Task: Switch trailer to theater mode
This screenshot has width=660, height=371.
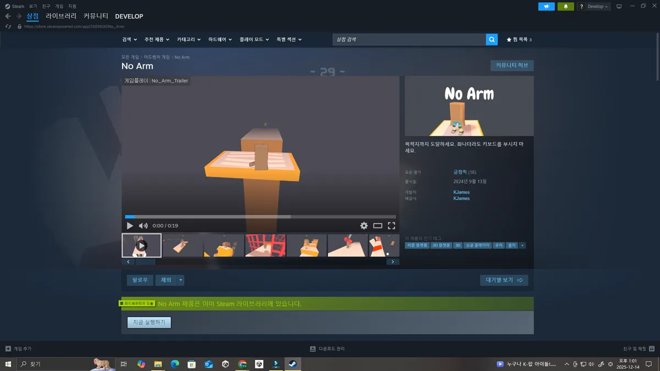Action: (x=377, y=225)
